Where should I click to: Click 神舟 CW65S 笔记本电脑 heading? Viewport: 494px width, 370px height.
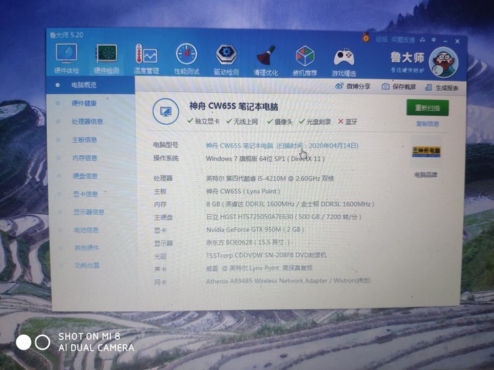[233, 106]
